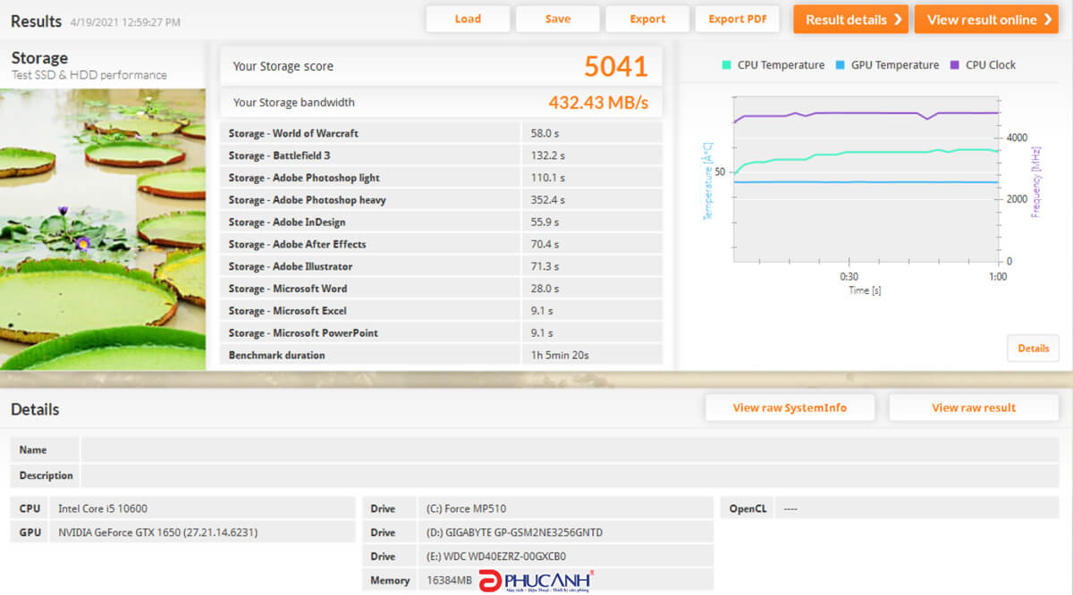Screen dimensions: 1073x595
Task: Export the result as PDF
Action: [738, 19]
